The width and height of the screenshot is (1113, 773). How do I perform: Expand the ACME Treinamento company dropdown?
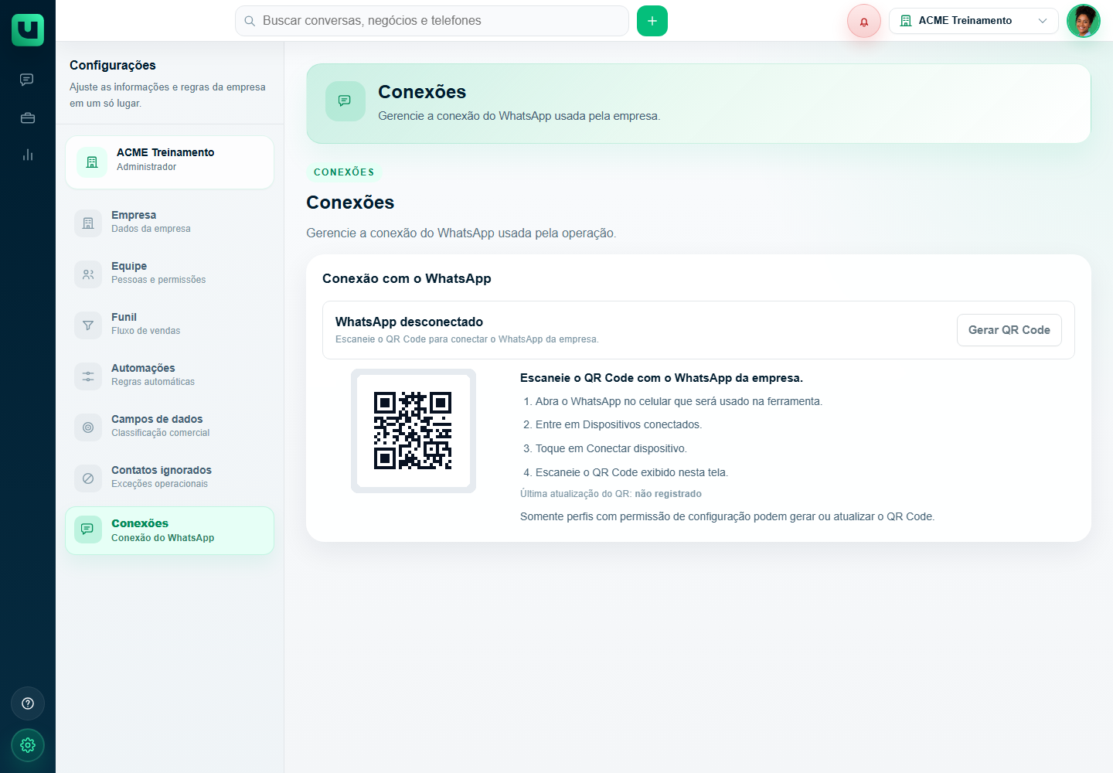(973, 21)
